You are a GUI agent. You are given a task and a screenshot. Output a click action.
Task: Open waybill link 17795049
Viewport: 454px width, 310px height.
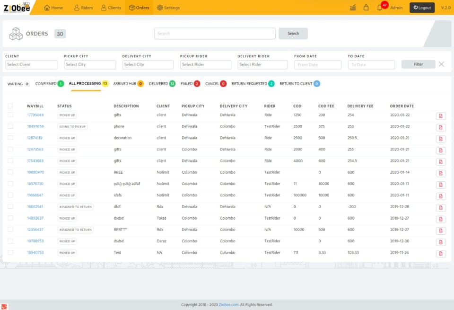[x=35, y=115]
